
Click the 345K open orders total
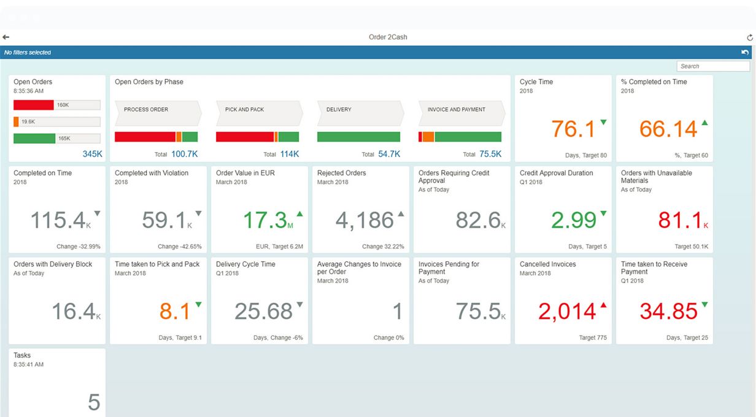pyautogui.click(x=92, y=154)
